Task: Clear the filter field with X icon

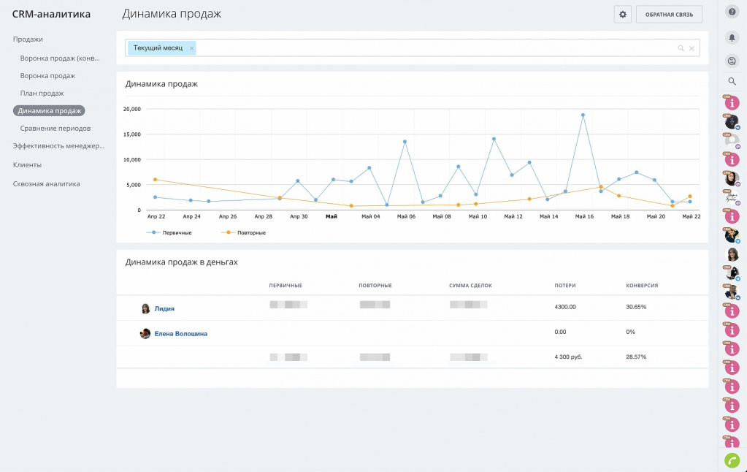Action: [x=692, y=48]
